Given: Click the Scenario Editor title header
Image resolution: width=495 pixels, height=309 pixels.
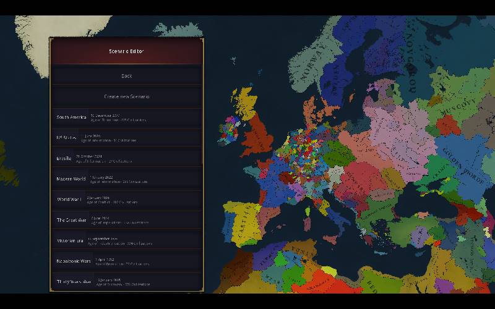Looking at the screenshot, I should (x=126, y=51).
